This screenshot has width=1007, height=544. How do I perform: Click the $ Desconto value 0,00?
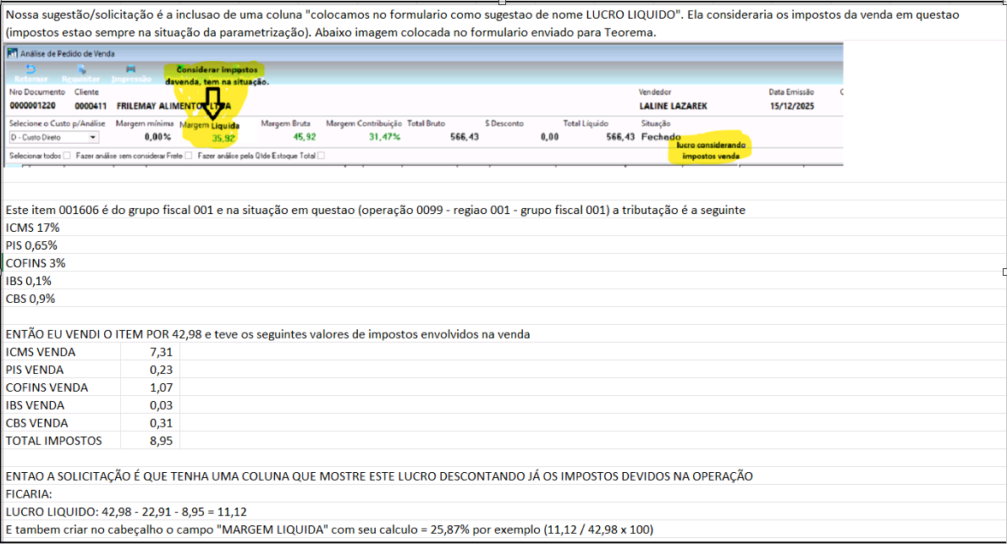(550, 137)
